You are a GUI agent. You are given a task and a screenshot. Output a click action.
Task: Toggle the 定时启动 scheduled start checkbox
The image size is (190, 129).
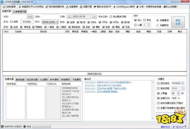[159, 84]
